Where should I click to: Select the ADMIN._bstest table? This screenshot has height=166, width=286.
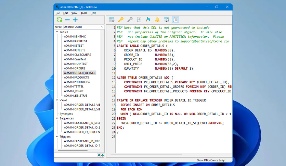click(x=74, y=91)
